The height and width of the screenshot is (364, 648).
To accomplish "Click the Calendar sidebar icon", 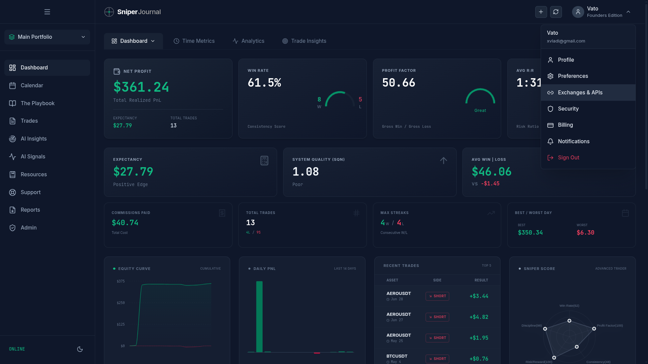I will 12,86.
